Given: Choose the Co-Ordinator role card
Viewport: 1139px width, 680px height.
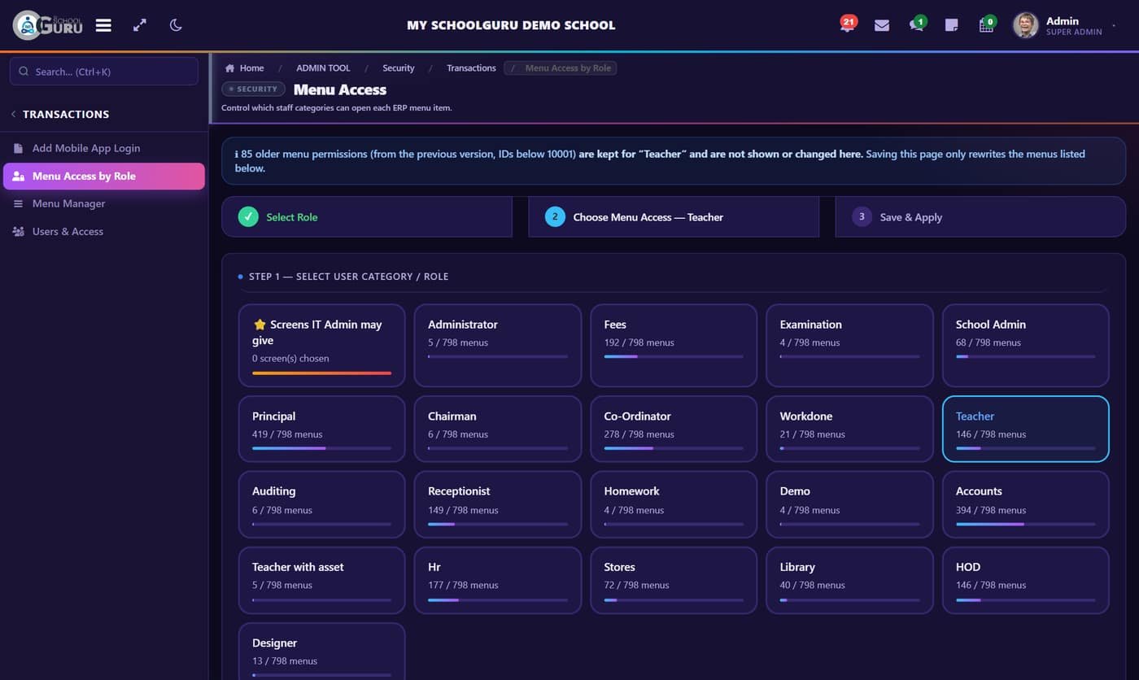Looking at the screenshot, I should pos(674,429).
